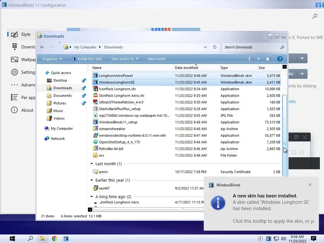Select the RetroBar.64-bit archive
The width and height of the screenshot is (324, 243).
click(x=111, y=149)
